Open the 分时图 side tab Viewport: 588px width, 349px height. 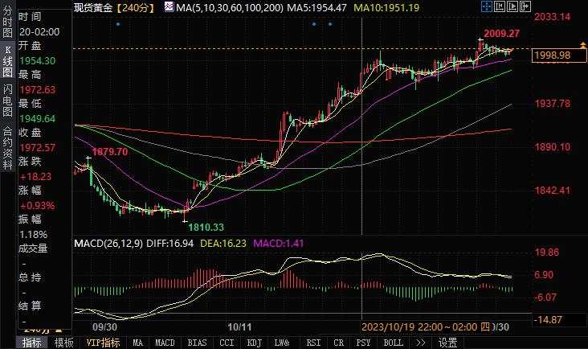click(x=7, y=21)
